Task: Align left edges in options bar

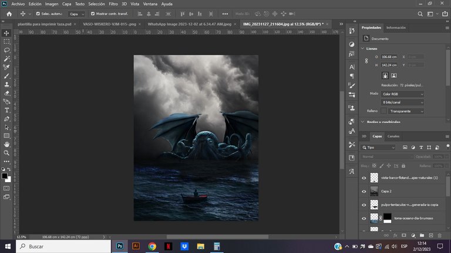Action: 140,14
